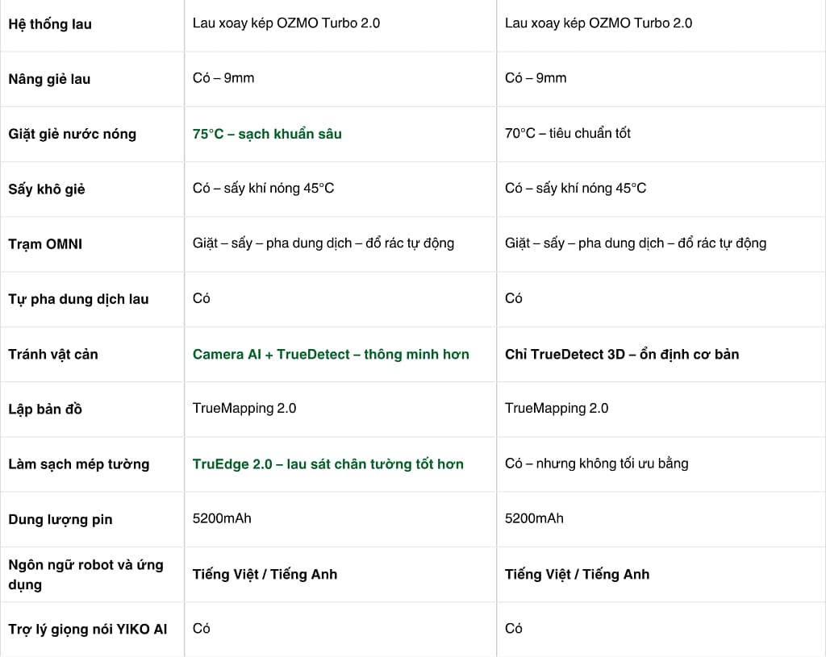Click 5200mAh value beside "Dung lượng pin" label

pyautogui.click(x=222, y=518)
